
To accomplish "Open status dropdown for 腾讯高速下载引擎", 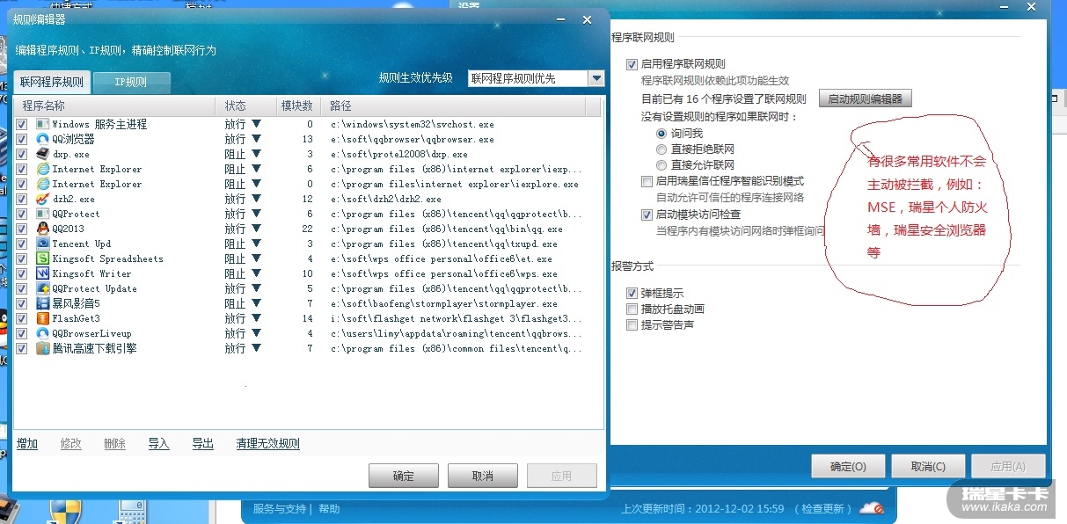I will (x=256, y=348).
